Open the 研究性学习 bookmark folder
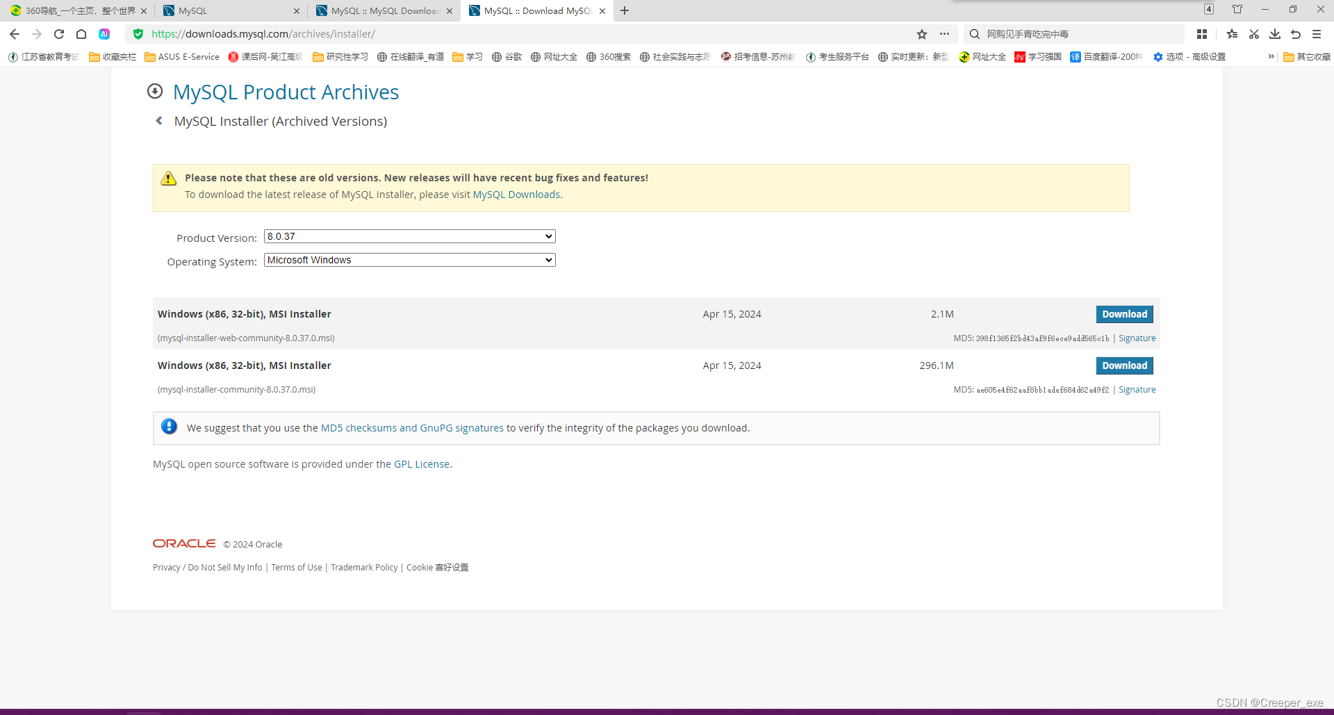 click(x=340, y=57)
